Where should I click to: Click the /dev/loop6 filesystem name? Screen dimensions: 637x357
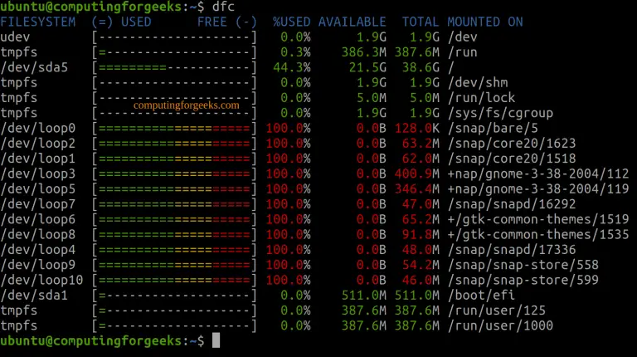coord(38,219)
